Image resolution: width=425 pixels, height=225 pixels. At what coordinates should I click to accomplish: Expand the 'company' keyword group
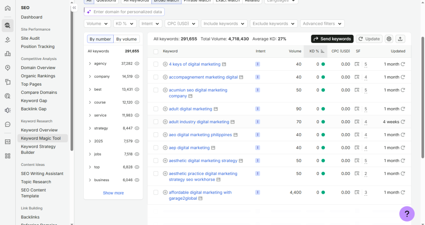click(90, 77)
